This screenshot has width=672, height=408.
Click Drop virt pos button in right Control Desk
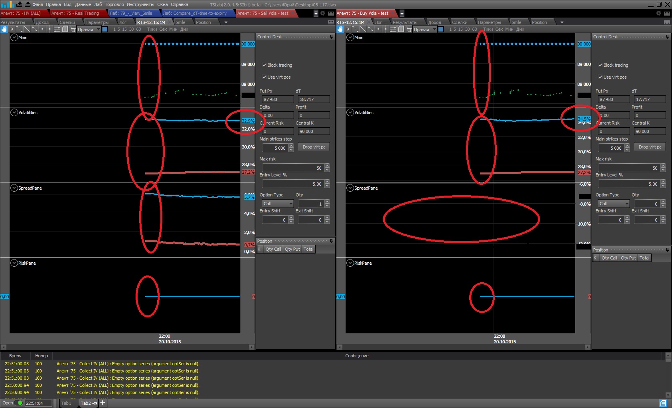click(650, 147)
